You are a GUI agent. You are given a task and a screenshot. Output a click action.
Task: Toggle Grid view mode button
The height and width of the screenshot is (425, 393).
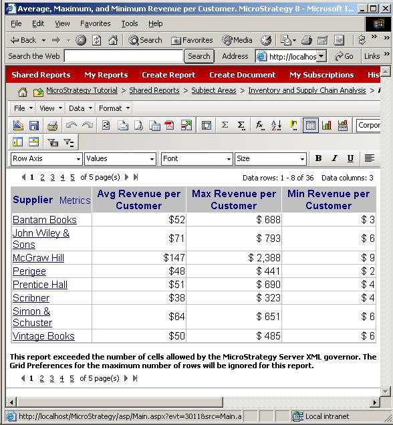tap(310, 125)
